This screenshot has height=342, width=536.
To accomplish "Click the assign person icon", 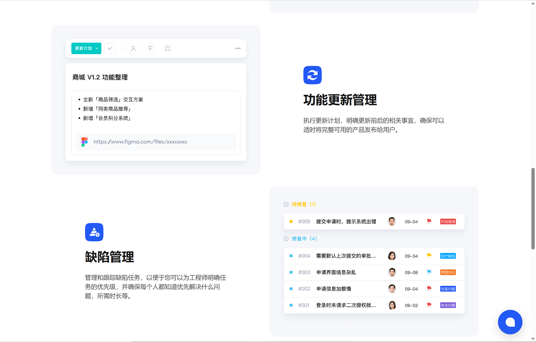I will click(x=133, y=48).
